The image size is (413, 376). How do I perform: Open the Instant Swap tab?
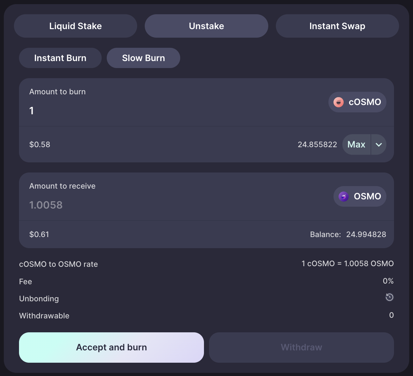point(337,26)
